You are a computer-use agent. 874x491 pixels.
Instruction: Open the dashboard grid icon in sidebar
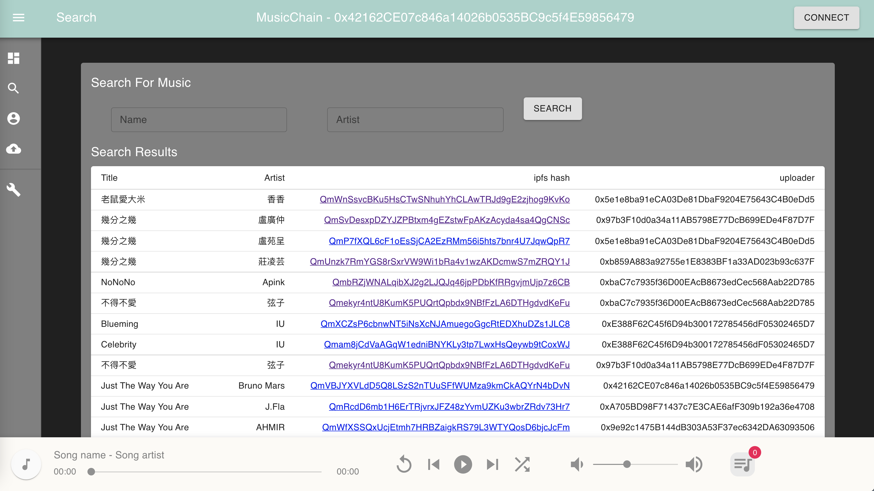(x=14, y=58)
